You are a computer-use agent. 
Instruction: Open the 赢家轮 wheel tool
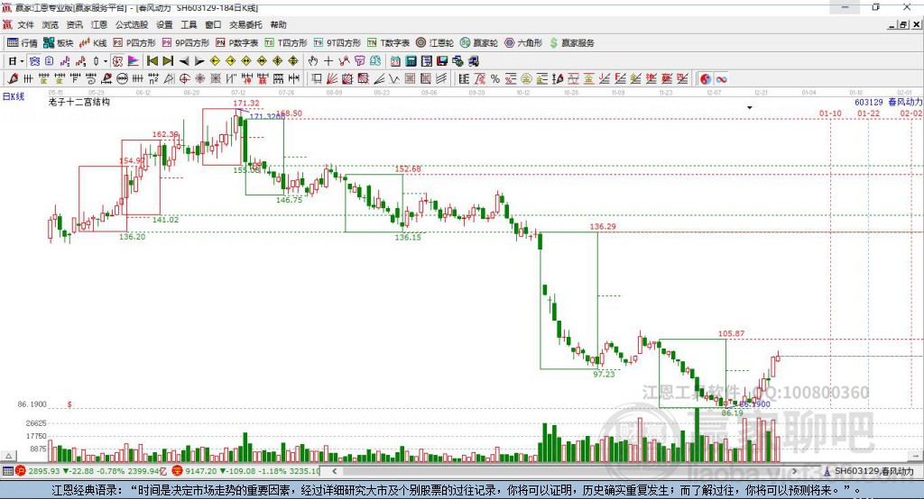pos(479,43)
